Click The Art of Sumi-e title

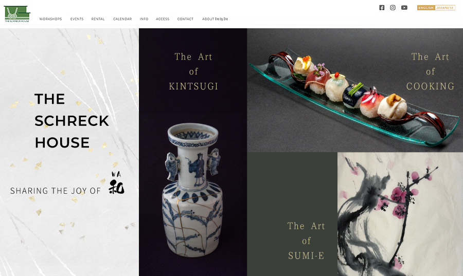pyautogui.click(x=306, y=241)
